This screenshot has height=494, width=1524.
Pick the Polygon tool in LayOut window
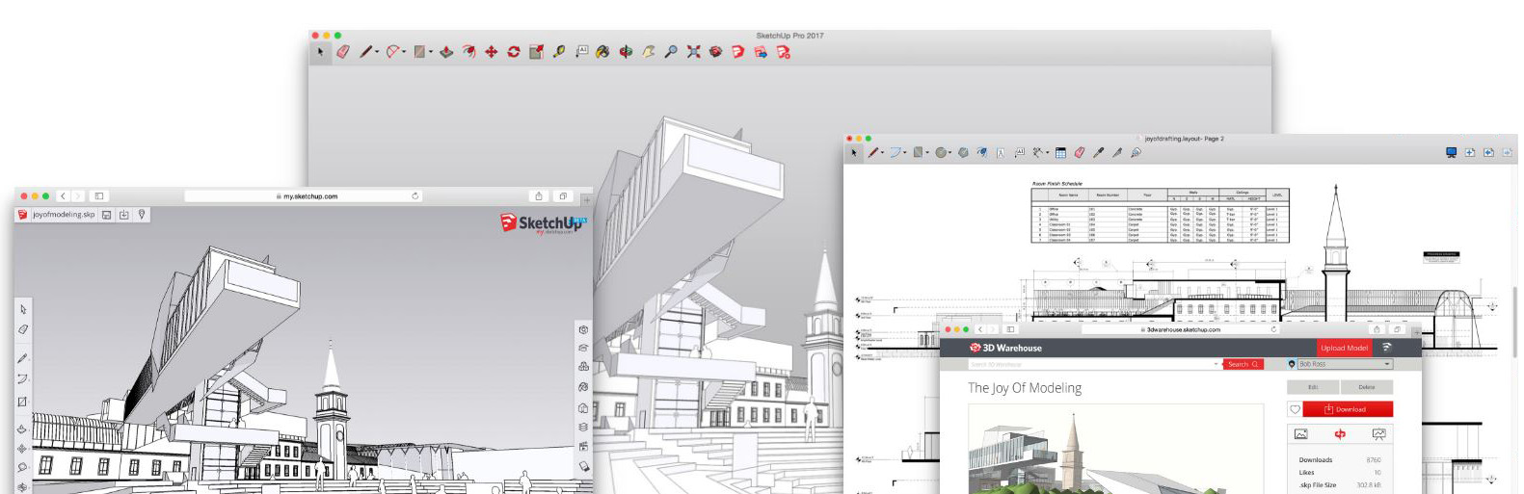click(963, 152)
